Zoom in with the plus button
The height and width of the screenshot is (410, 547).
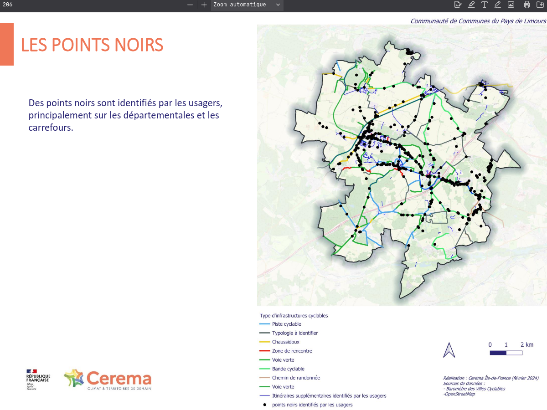pyautogui.click(x=204, y=5)
